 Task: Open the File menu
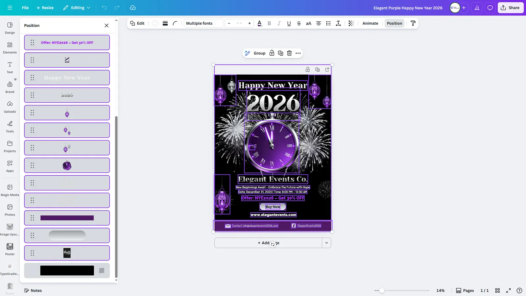(25, 8)
